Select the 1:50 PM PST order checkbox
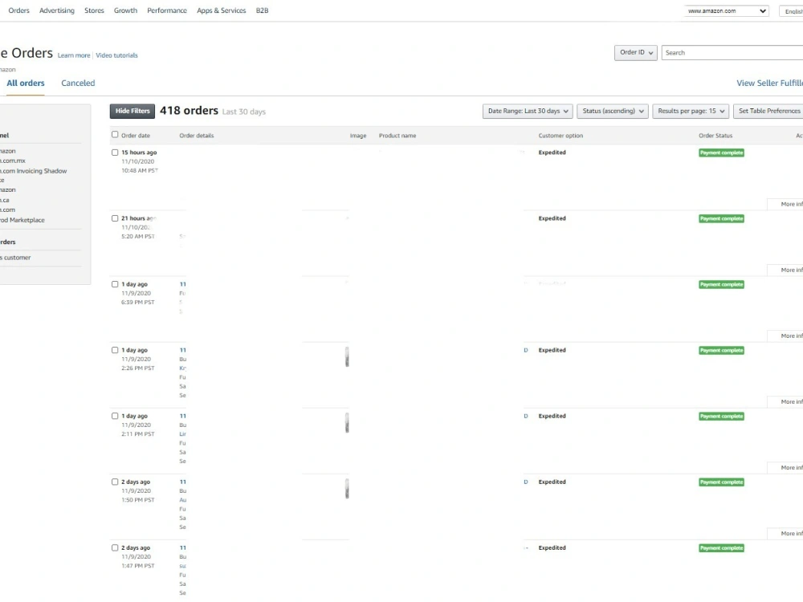Viewport: 803px width, 602px height. click(115, 482)
